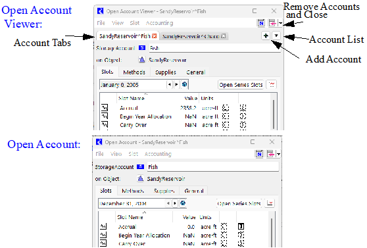Viewport: 367px width, 248px height.
Task: Select General tab in Open Account window
Action: (x=194, y=191)
